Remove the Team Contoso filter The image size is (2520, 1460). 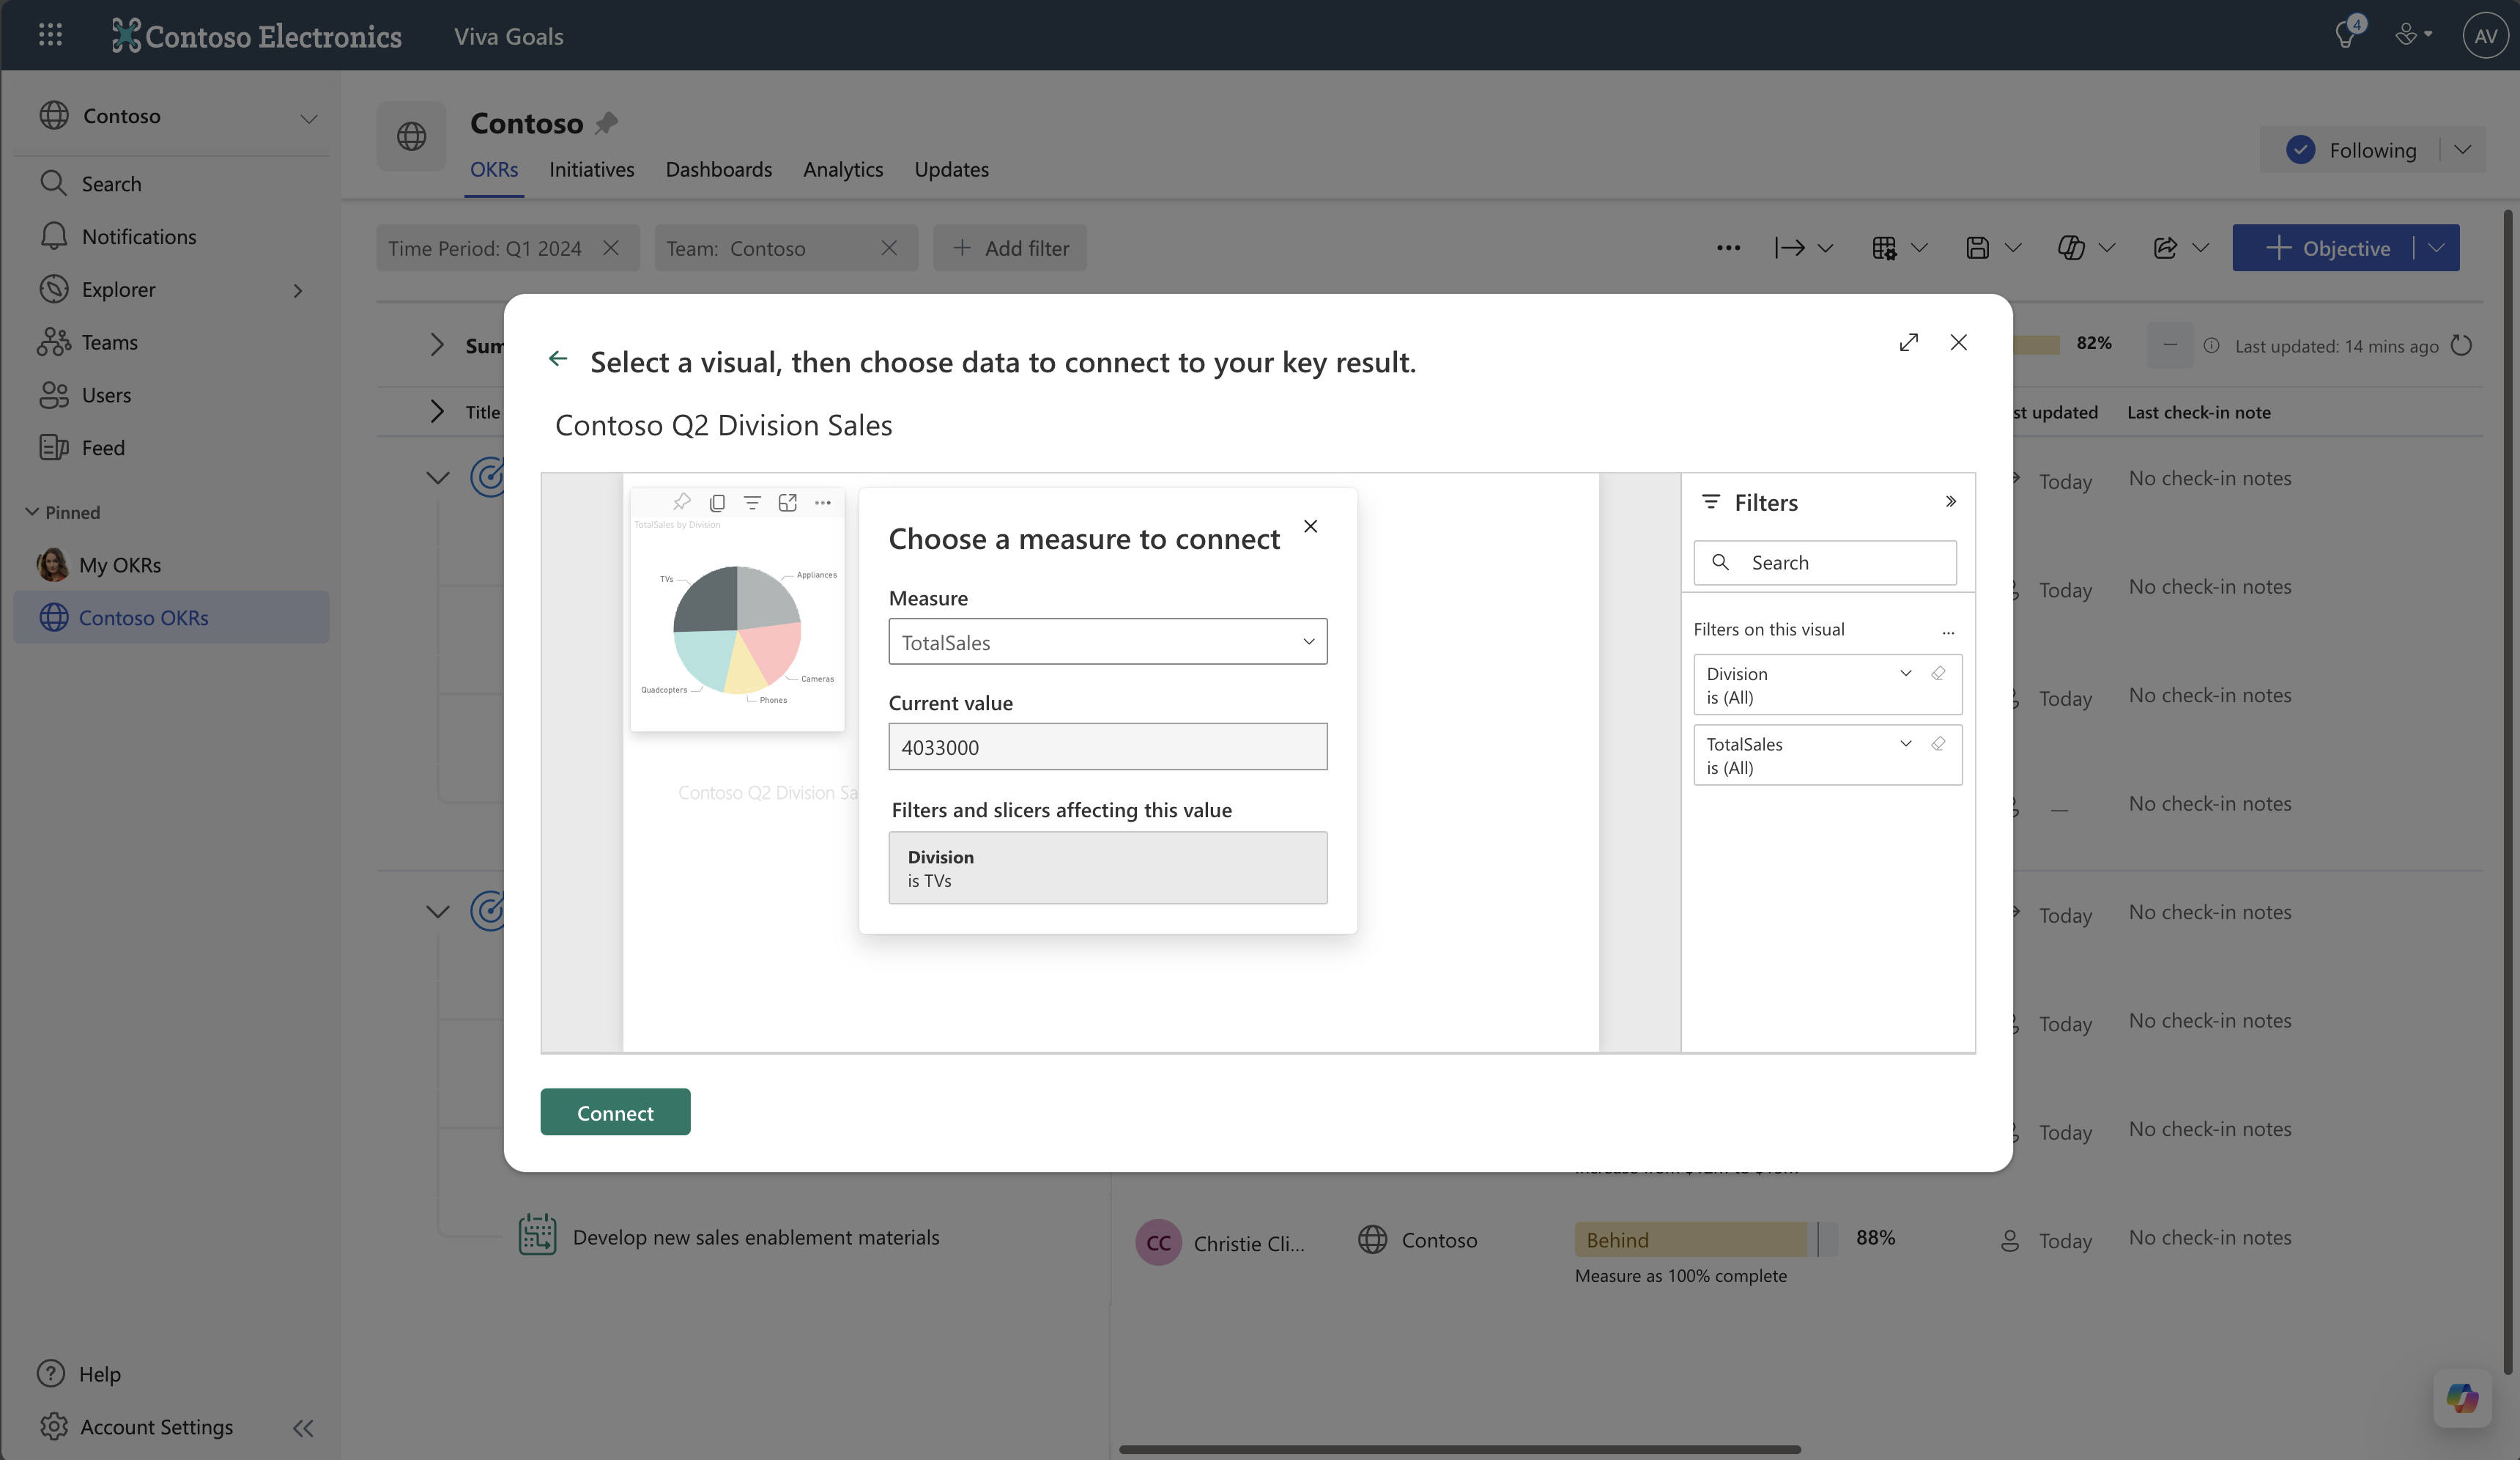[x=889, y=247]
